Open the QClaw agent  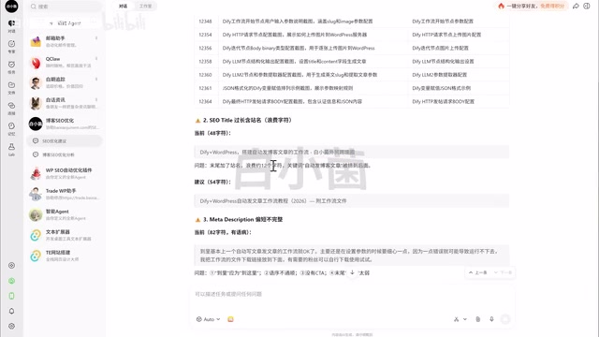[x=65, y=62]
